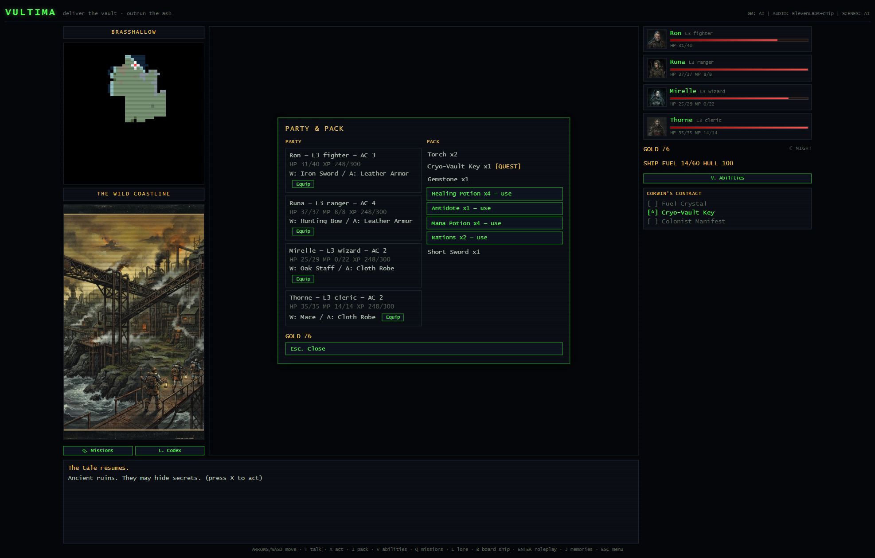Toggle the Fuel Crystal contract checkbox
Image resolution: width=875 pixels, height=558 pixels.
point(652,204)
